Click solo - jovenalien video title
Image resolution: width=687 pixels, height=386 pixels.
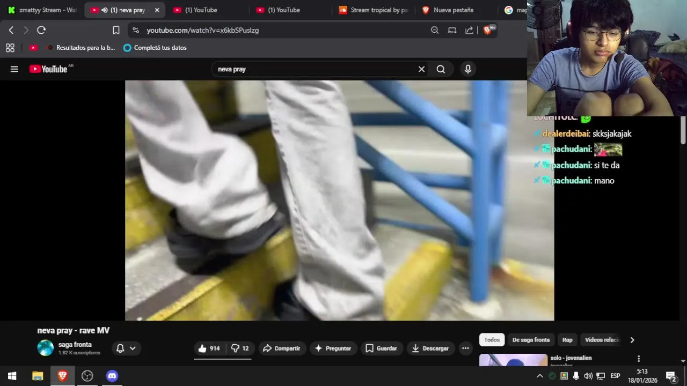pos(571,358)
